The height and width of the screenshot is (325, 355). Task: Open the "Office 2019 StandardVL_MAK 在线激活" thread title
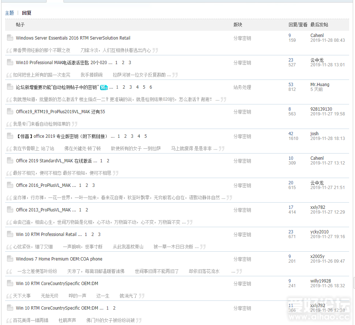[x=54, y=160]
